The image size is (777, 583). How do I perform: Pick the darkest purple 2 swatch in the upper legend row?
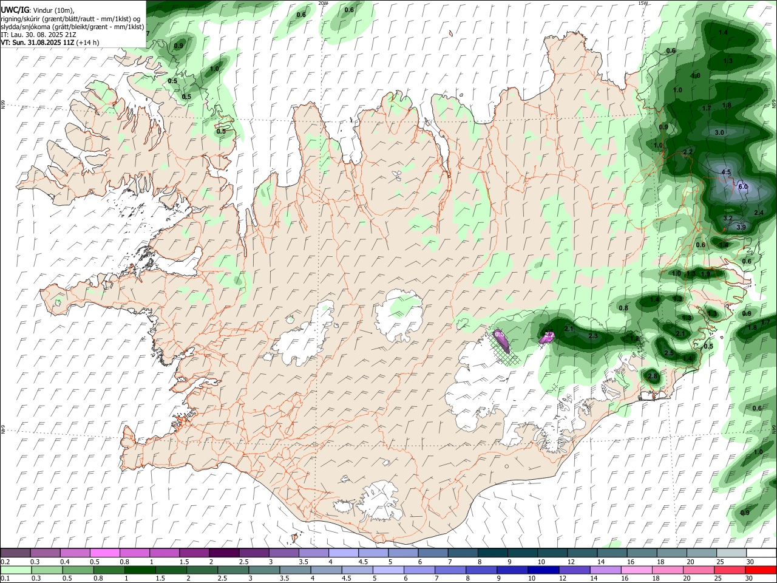(224, 553)
